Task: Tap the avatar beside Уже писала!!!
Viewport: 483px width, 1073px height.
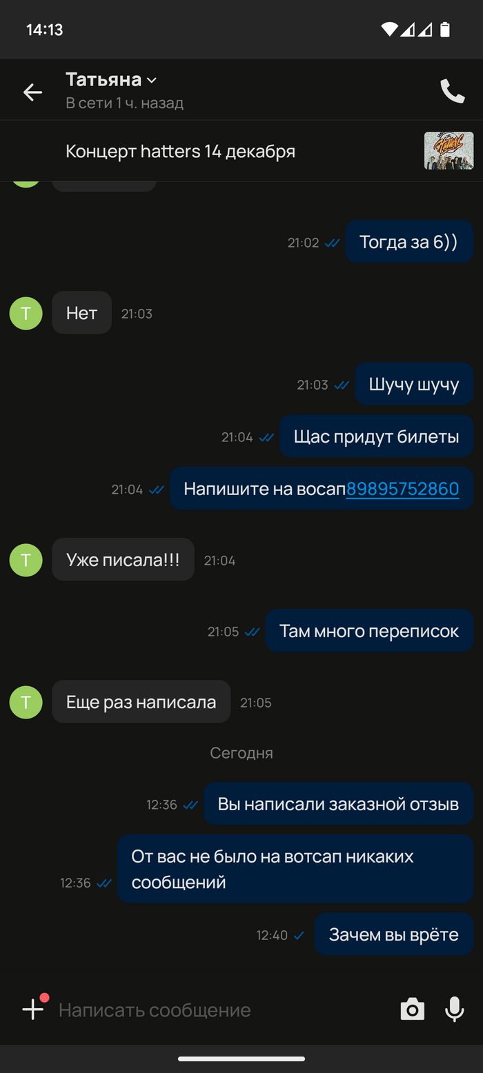Action: pos(26,560)
